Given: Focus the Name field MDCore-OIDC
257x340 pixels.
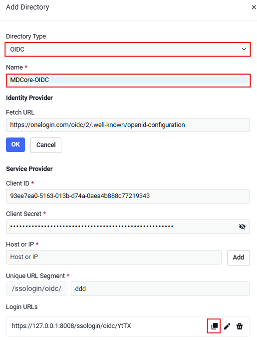Looking at the screenshot, I should coord(128,80).
